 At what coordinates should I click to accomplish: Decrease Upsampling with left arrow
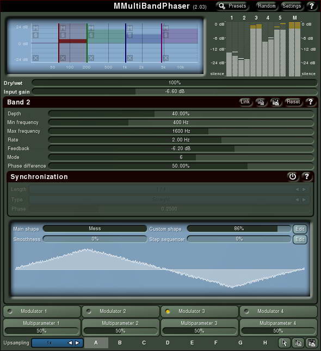click(70, 343)
